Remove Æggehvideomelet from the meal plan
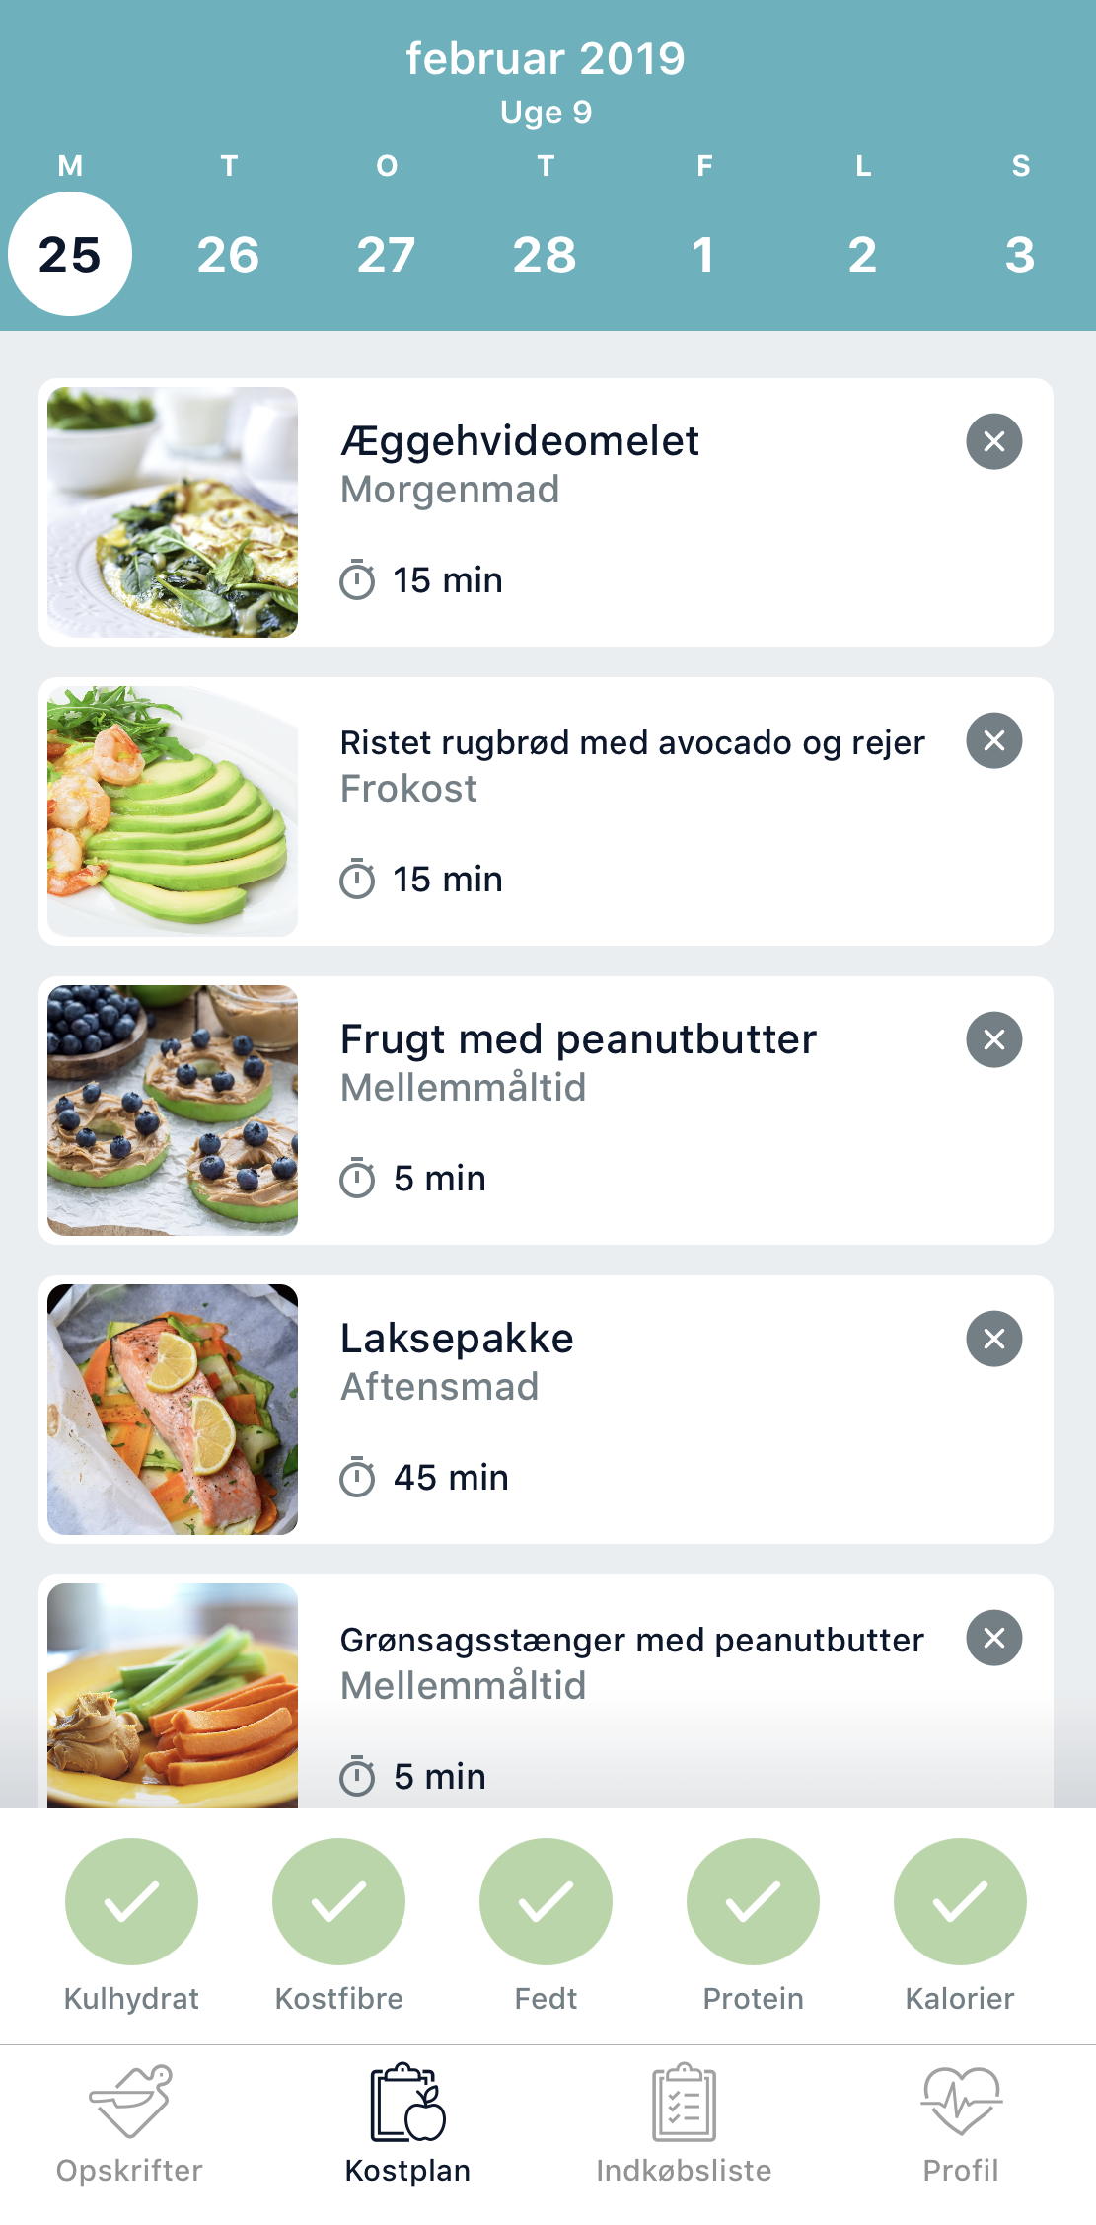This screenshot has height=2225, width=1096. click(x=993, y=441)
